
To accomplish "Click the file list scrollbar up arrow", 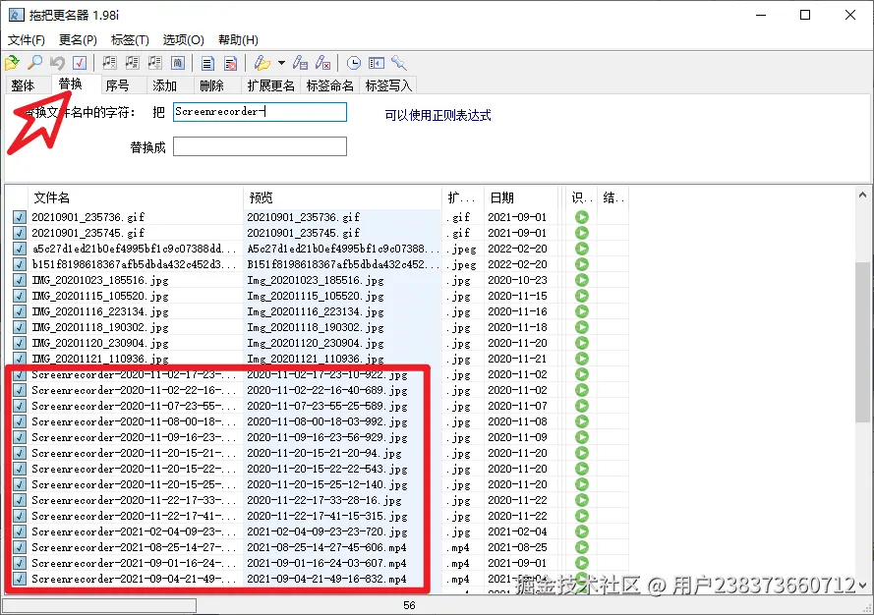I will [x=862, y=195].
